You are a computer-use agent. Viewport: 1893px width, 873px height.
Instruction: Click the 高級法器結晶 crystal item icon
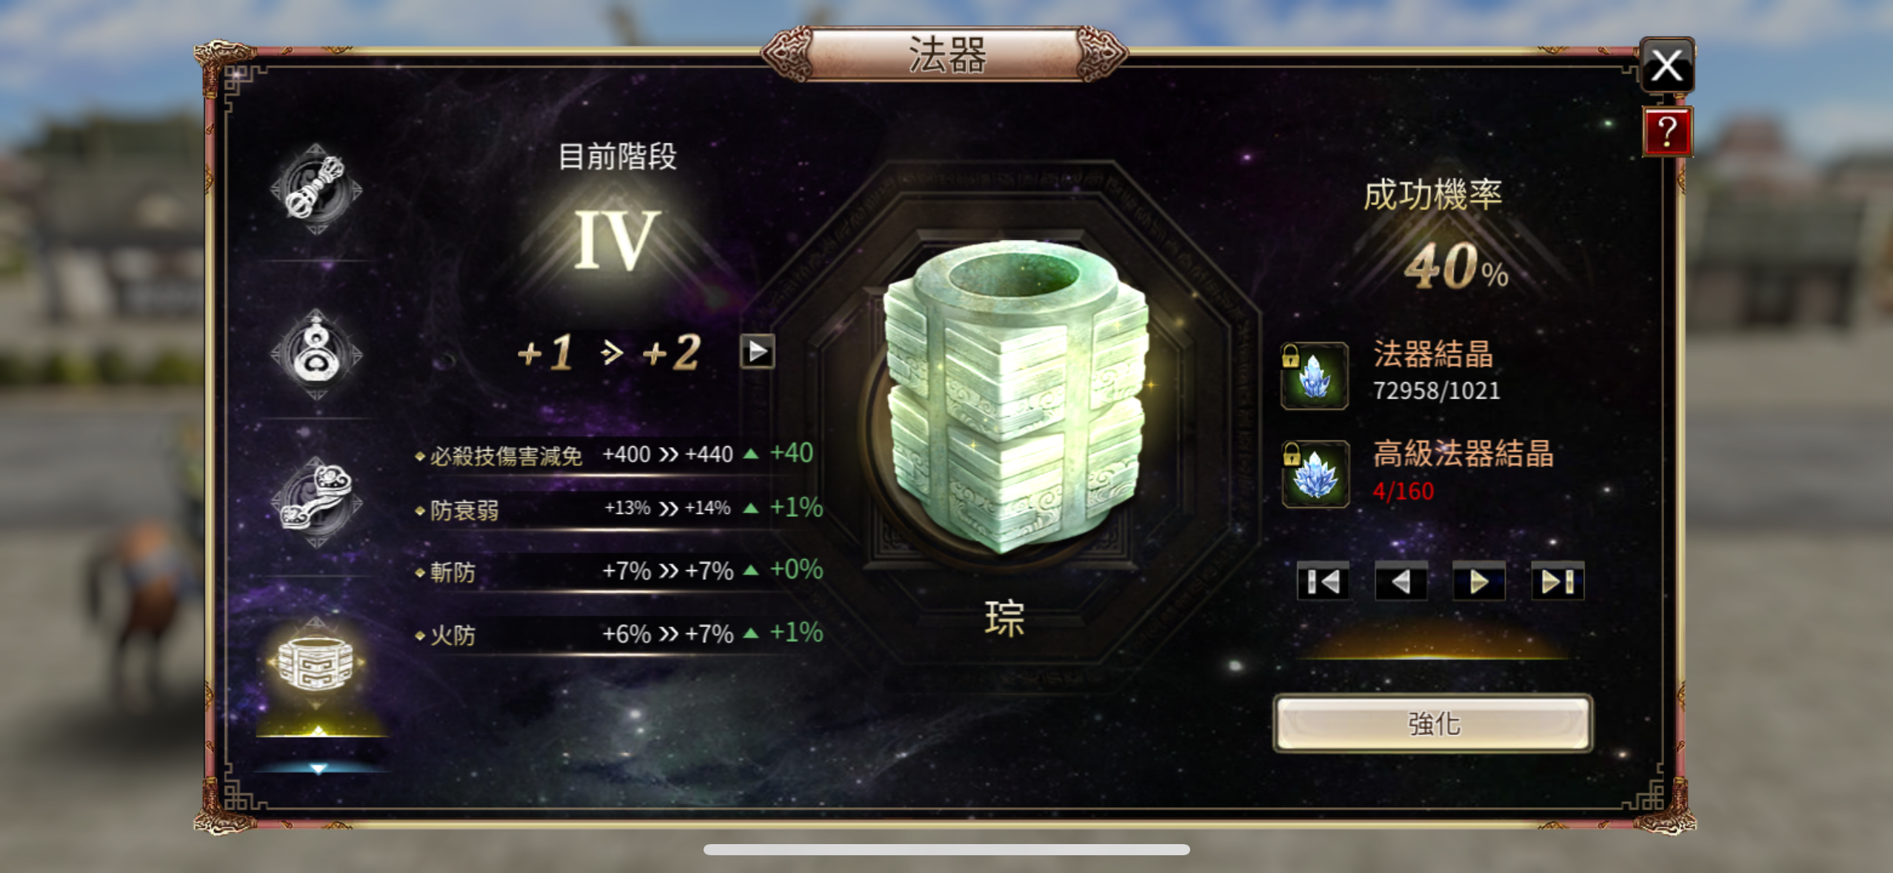[1315, 474]
